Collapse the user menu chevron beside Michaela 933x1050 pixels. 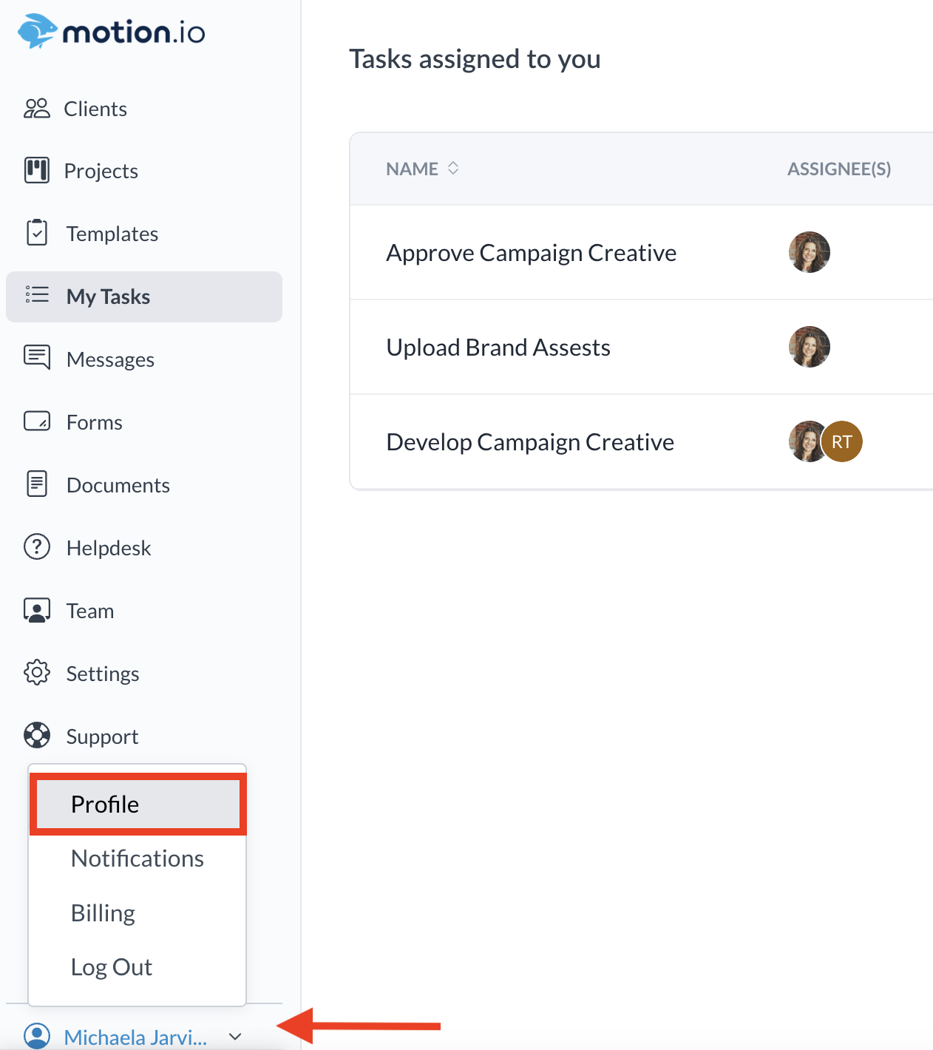pos(235,1037)
